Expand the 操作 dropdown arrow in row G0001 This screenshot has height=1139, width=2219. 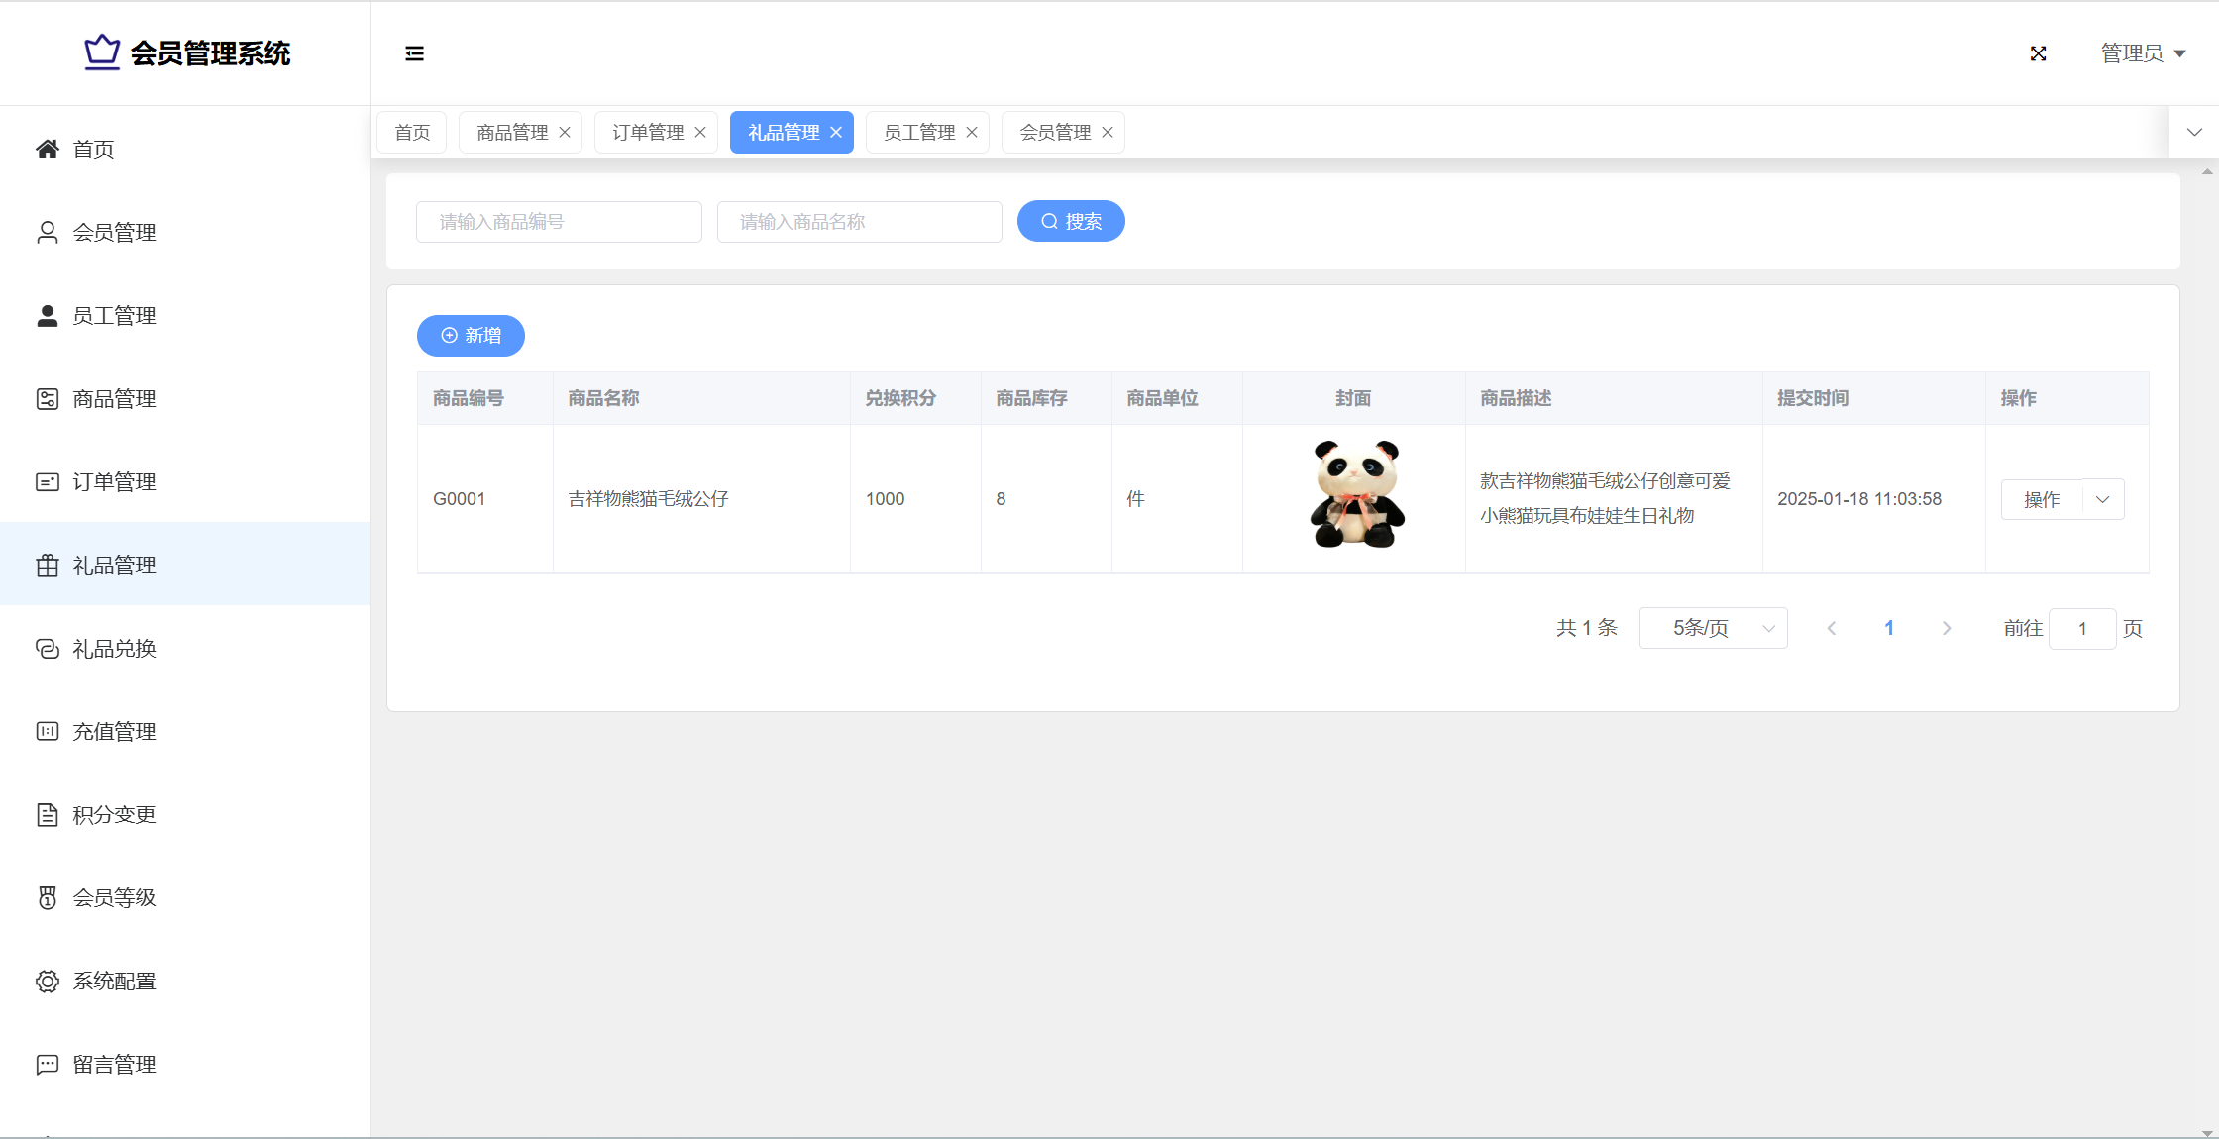click(x=2102, y=499)
